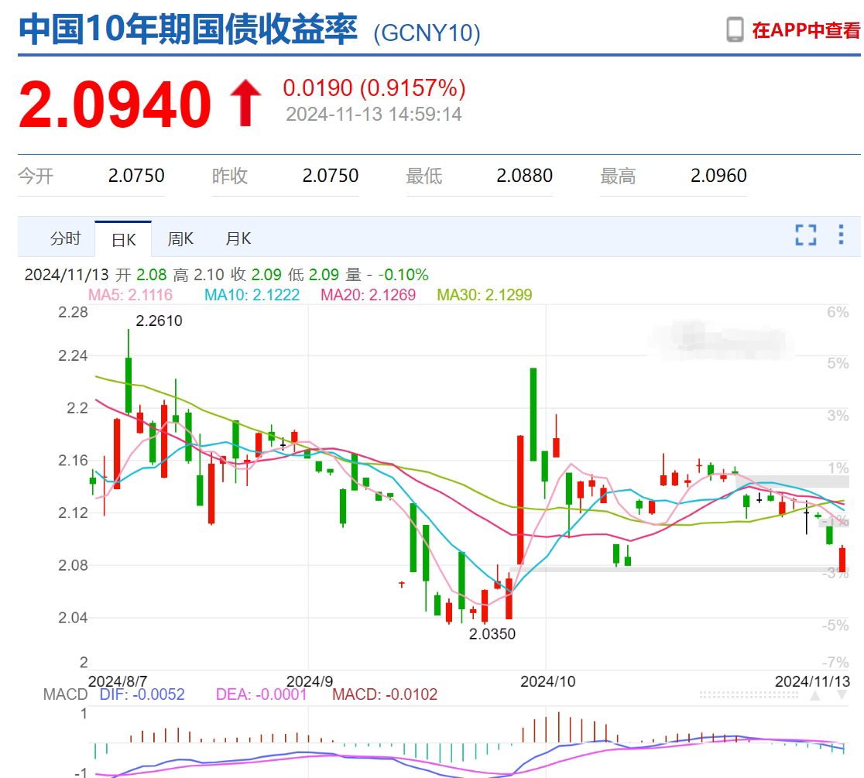Image resolution: width=864 pixels, height=778 pixels.
Task: Click the mobile phone icon
Action: (x=735, y=29)
